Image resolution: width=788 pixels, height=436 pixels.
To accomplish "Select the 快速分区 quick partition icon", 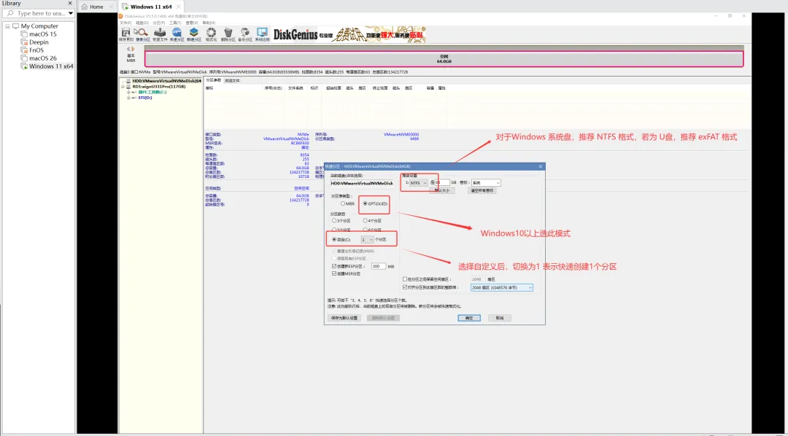I will pyautogui.click(x=177, y=34).
